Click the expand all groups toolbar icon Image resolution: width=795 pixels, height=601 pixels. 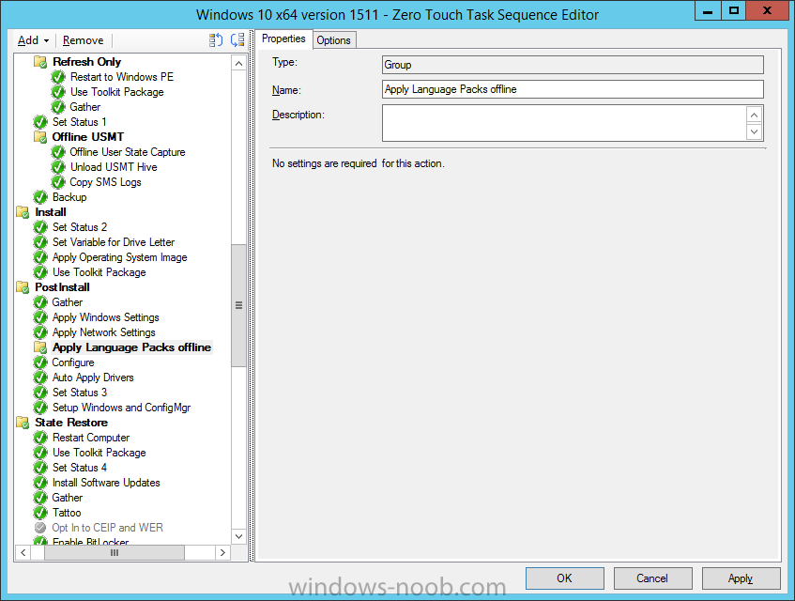pyautogui.click(x=216, y=40)
